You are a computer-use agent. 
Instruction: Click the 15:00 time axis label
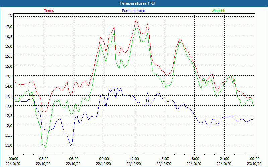164,159
